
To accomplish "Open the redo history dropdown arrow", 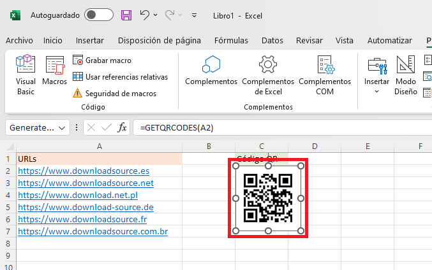I will click(x=181, y=15).
